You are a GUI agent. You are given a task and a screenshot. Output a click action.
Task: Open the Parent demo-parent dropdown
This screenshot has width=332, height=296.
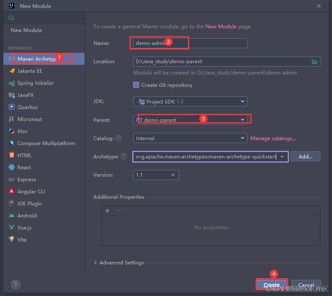coord(190,120)
